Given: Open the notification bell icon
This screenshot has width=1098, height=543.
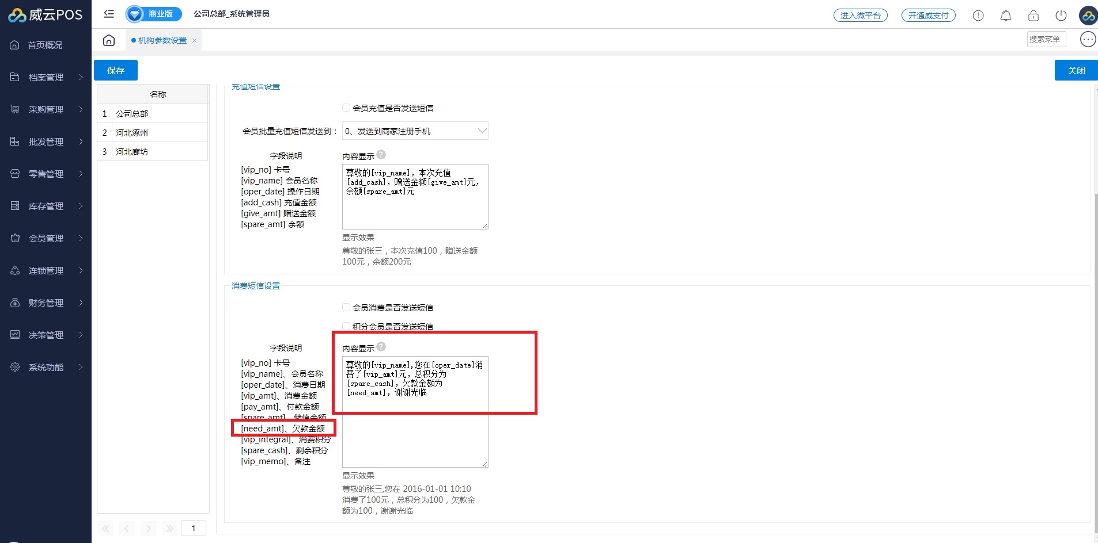Looking at the screenshot, I should (1005, 16).
